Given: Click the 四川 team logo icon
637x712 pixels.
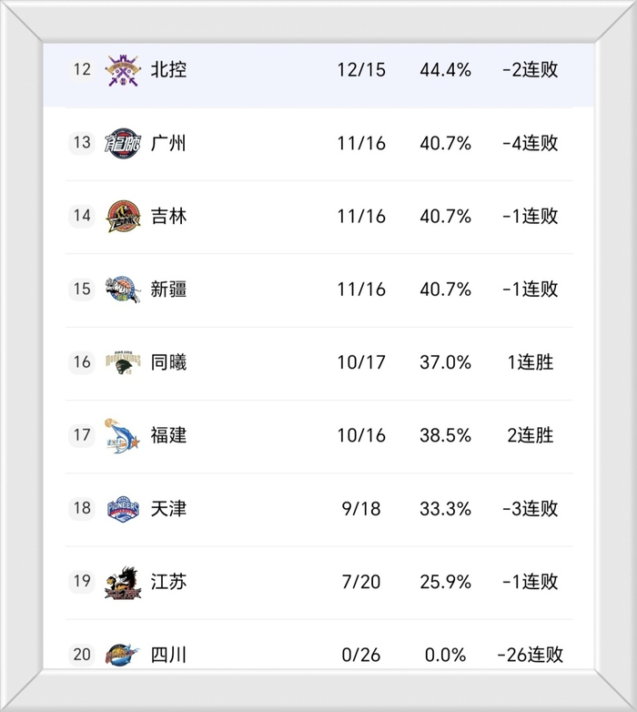Looking at the screenshot, I should point(123,654).
